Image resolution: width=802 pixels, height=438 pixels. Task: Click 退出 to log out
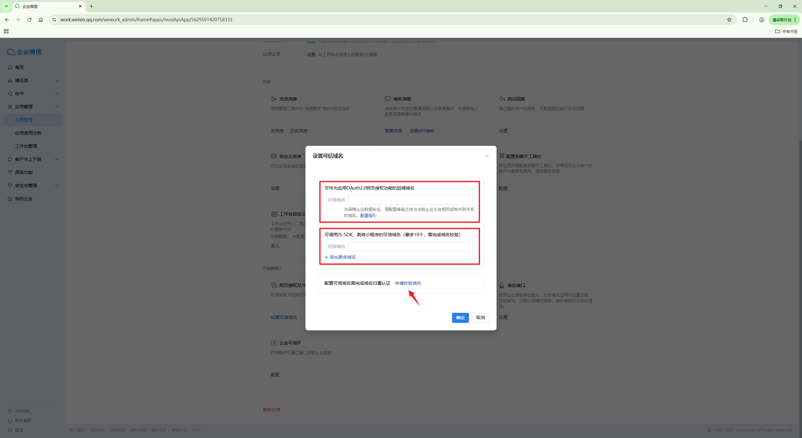[19, 430]
